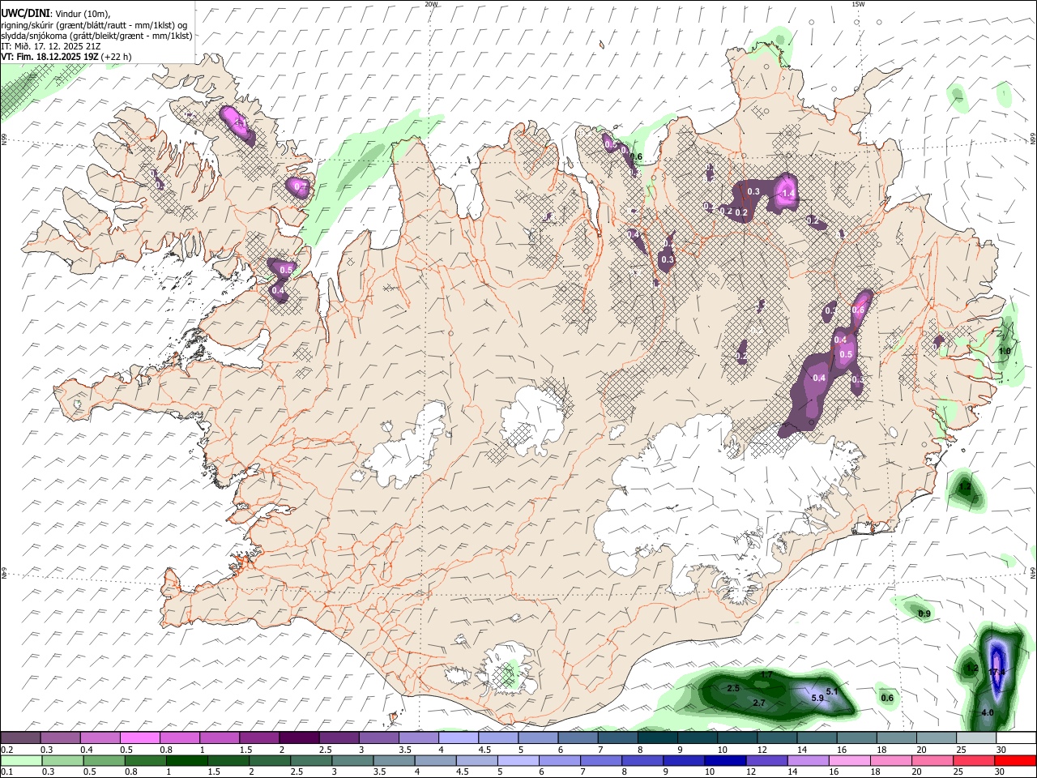Pick the light pink 16 swatch in rain legend

pos(848,760)
